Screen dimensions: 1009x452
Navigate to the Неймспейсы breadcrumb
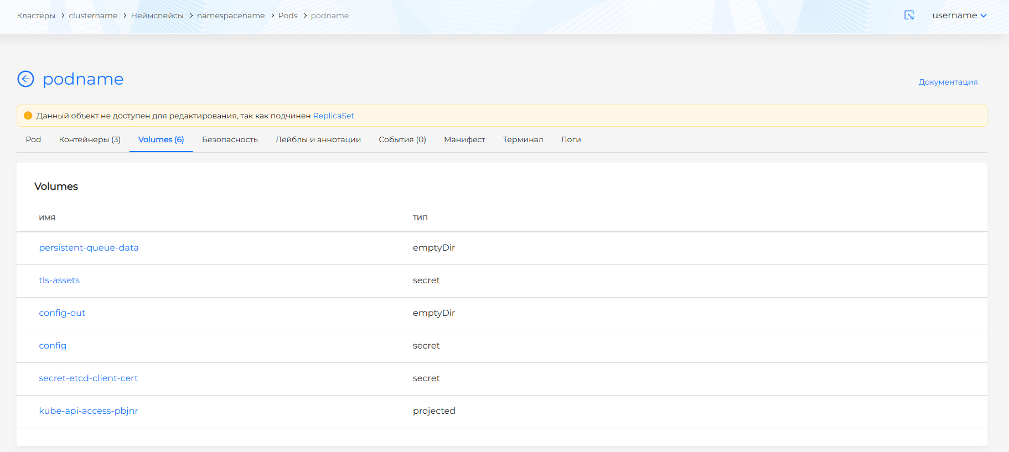pyautogui.click(x=157, y=15)
